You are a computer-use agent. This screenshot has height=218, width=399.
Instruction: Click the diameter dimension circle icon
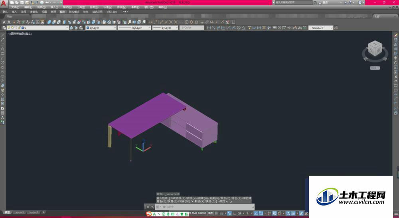click(239, 28)
